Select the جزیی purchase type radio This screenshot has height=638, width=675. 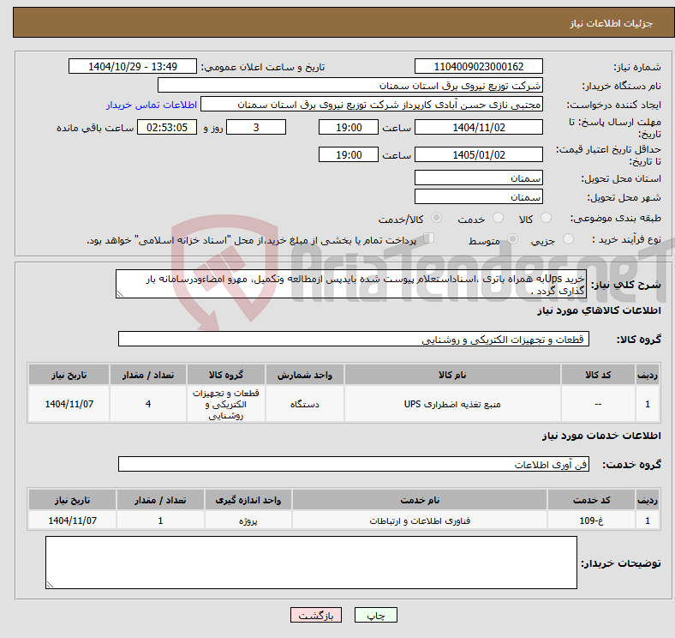(568, 238)
